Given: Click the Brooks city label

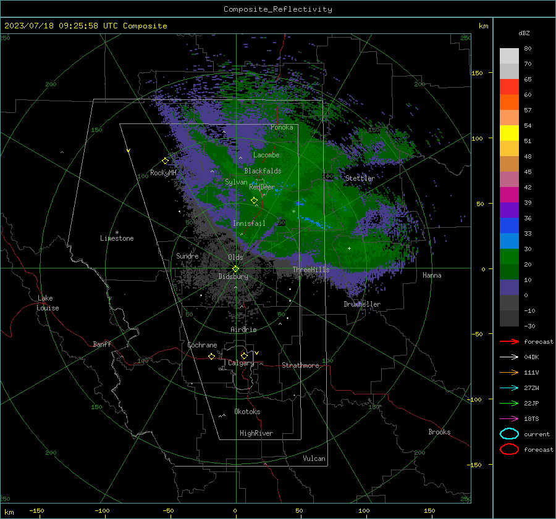Looking at the screenshot, I should pyautogui.click(x=439, y=432).
